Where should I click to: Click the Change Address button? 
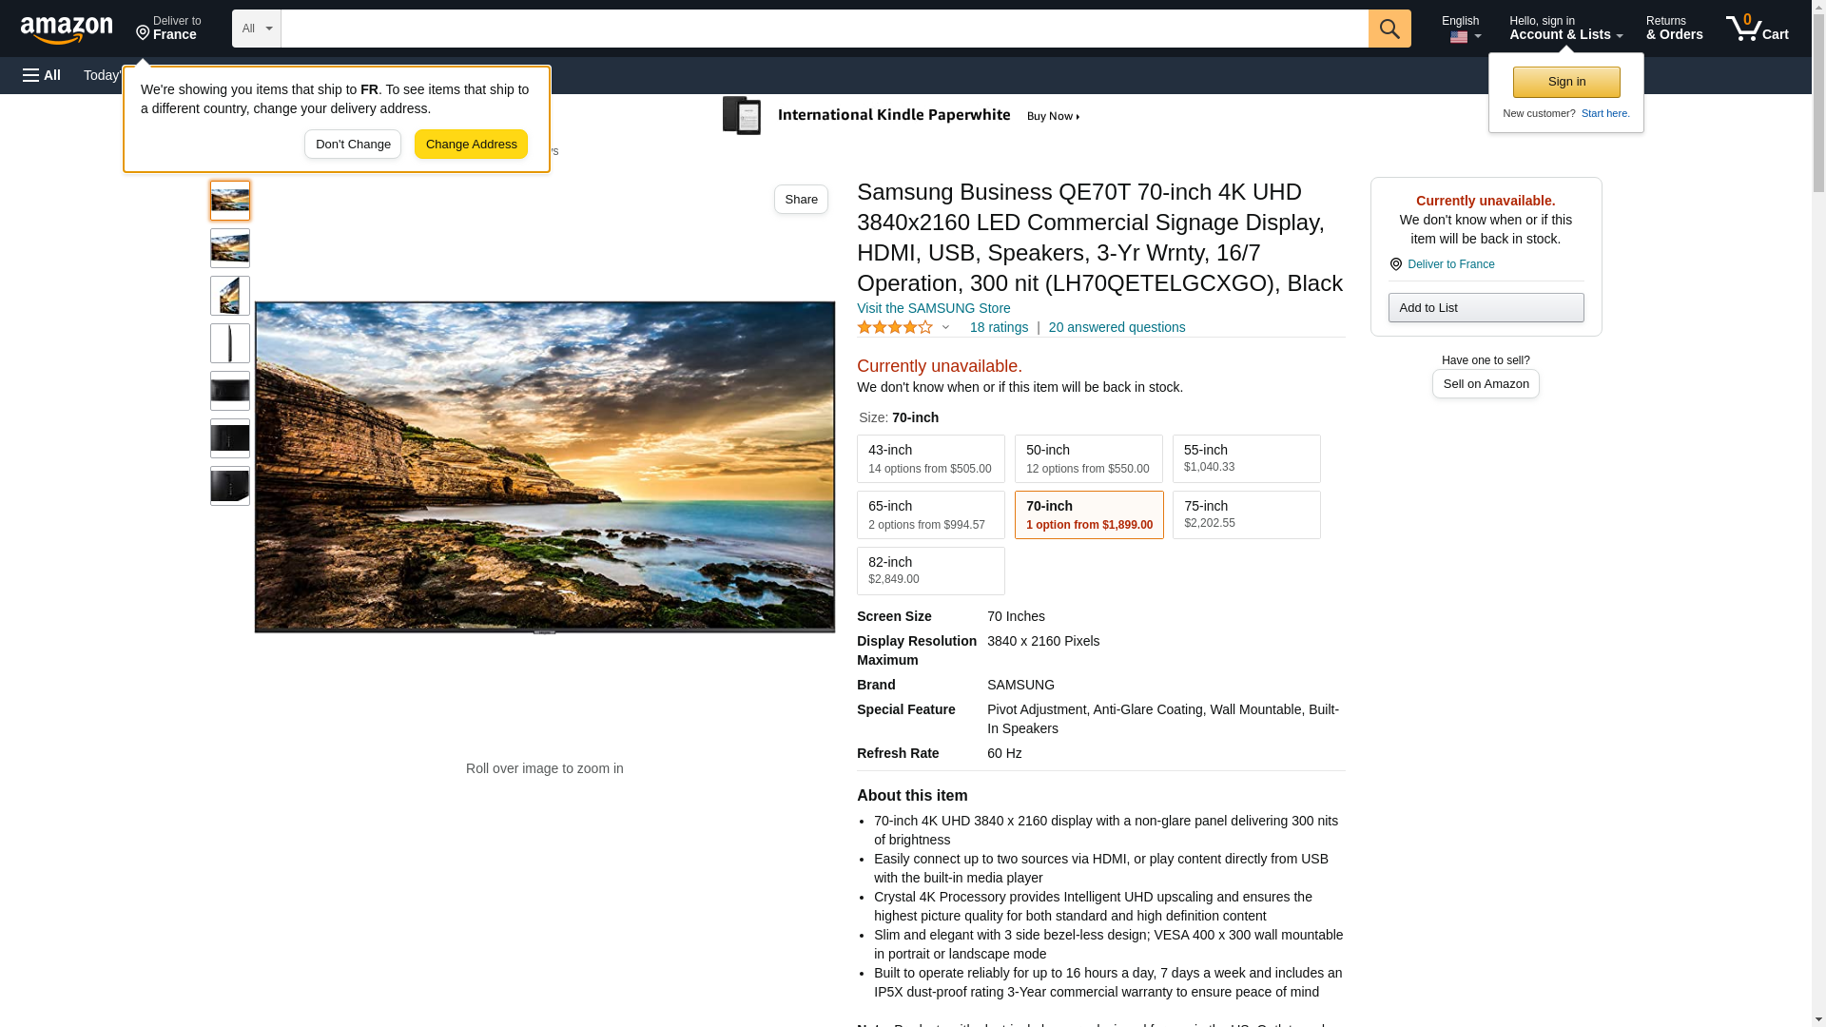[471, 145]
